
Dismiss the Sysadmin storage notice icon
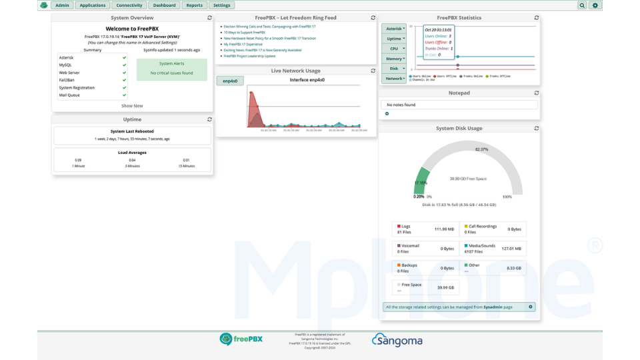click(531, 307)
